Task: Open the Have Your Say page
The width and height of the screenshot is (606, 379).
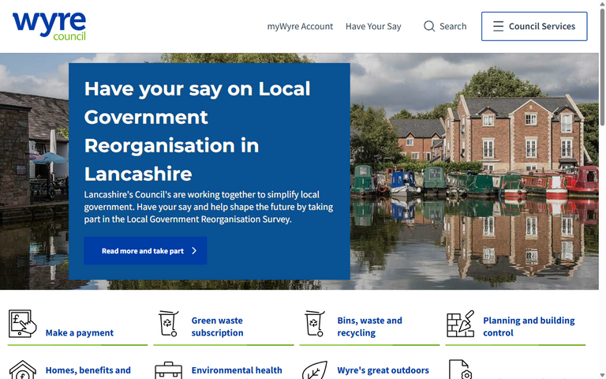Action: pos(373,26)
